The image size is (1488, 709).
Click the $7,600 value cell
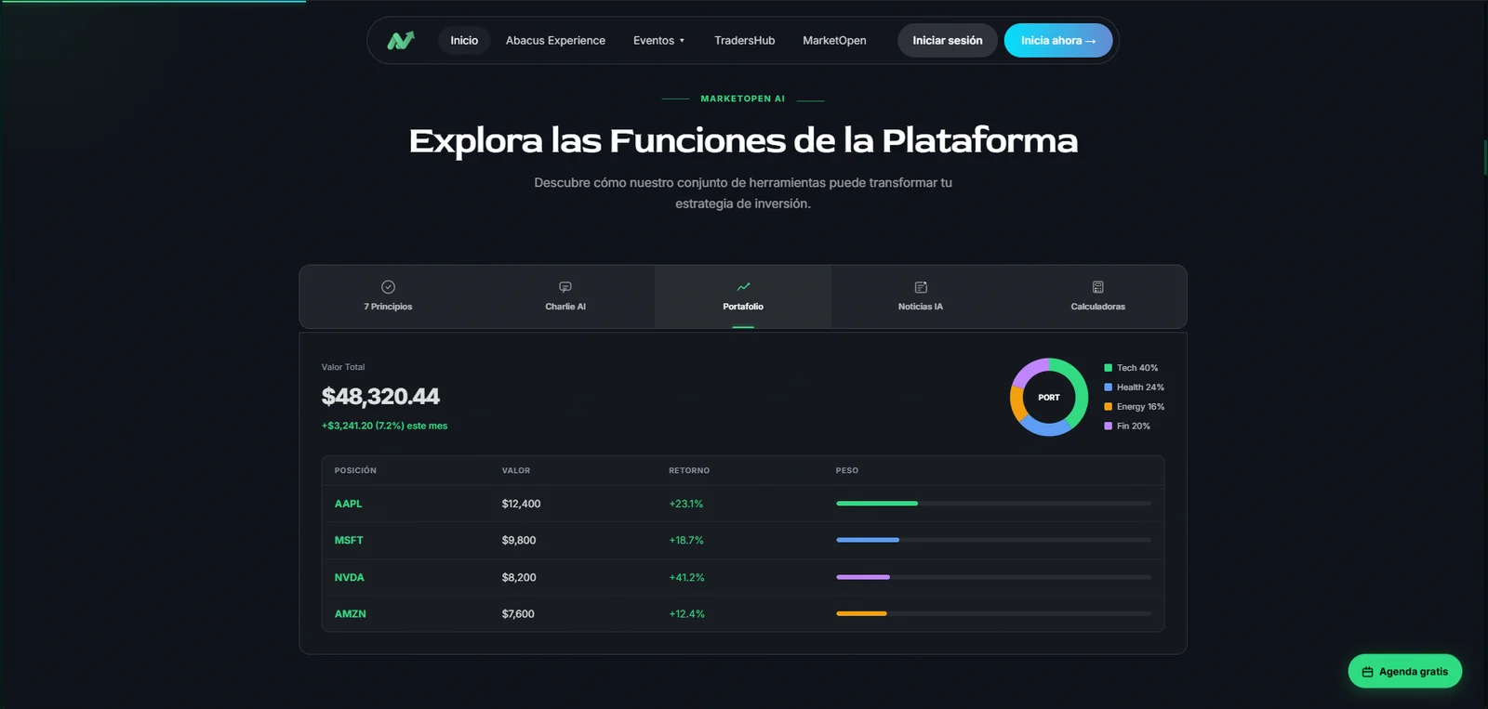(518, 613)
